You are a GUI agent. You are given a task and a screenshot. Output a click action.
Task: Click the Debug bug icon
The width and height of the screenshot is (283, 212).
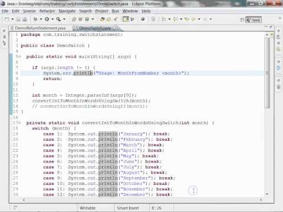coord(35,19)
